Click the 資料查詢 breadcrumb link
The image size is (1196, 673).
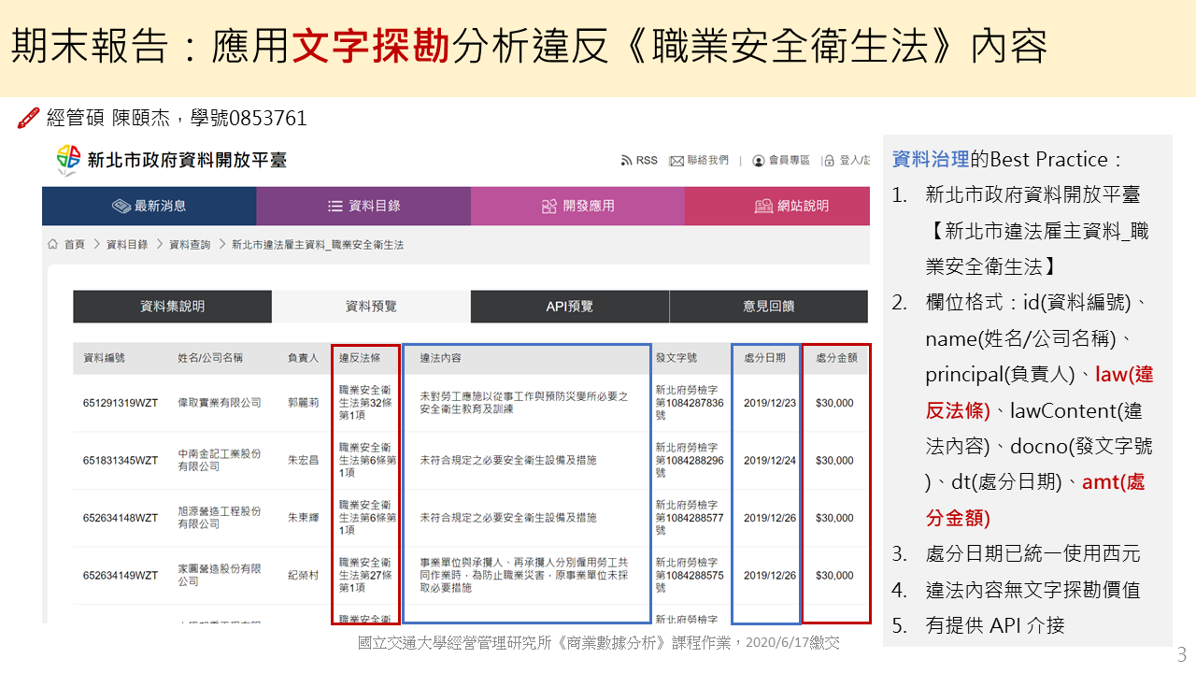tap(190, 245)
